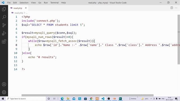Click the "0 results" string
Screen dimensions: 180x101
click(x=46, y=57)
